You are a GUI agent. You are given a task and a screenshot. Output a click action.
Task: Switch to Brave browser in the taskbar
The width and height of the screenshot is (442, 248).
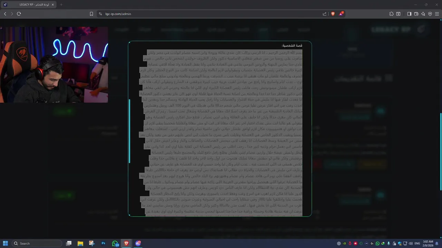coord(126,244)
